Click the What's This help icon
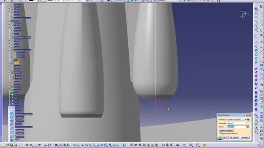This screenshot has width=264, height=148. tap(39, 145)
